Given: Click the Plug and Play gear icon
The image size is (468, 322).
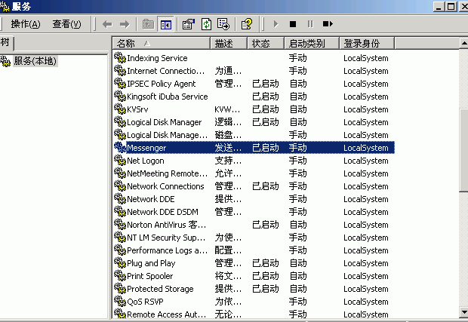Looking at the screenshot, I should (x=120, y=262).
